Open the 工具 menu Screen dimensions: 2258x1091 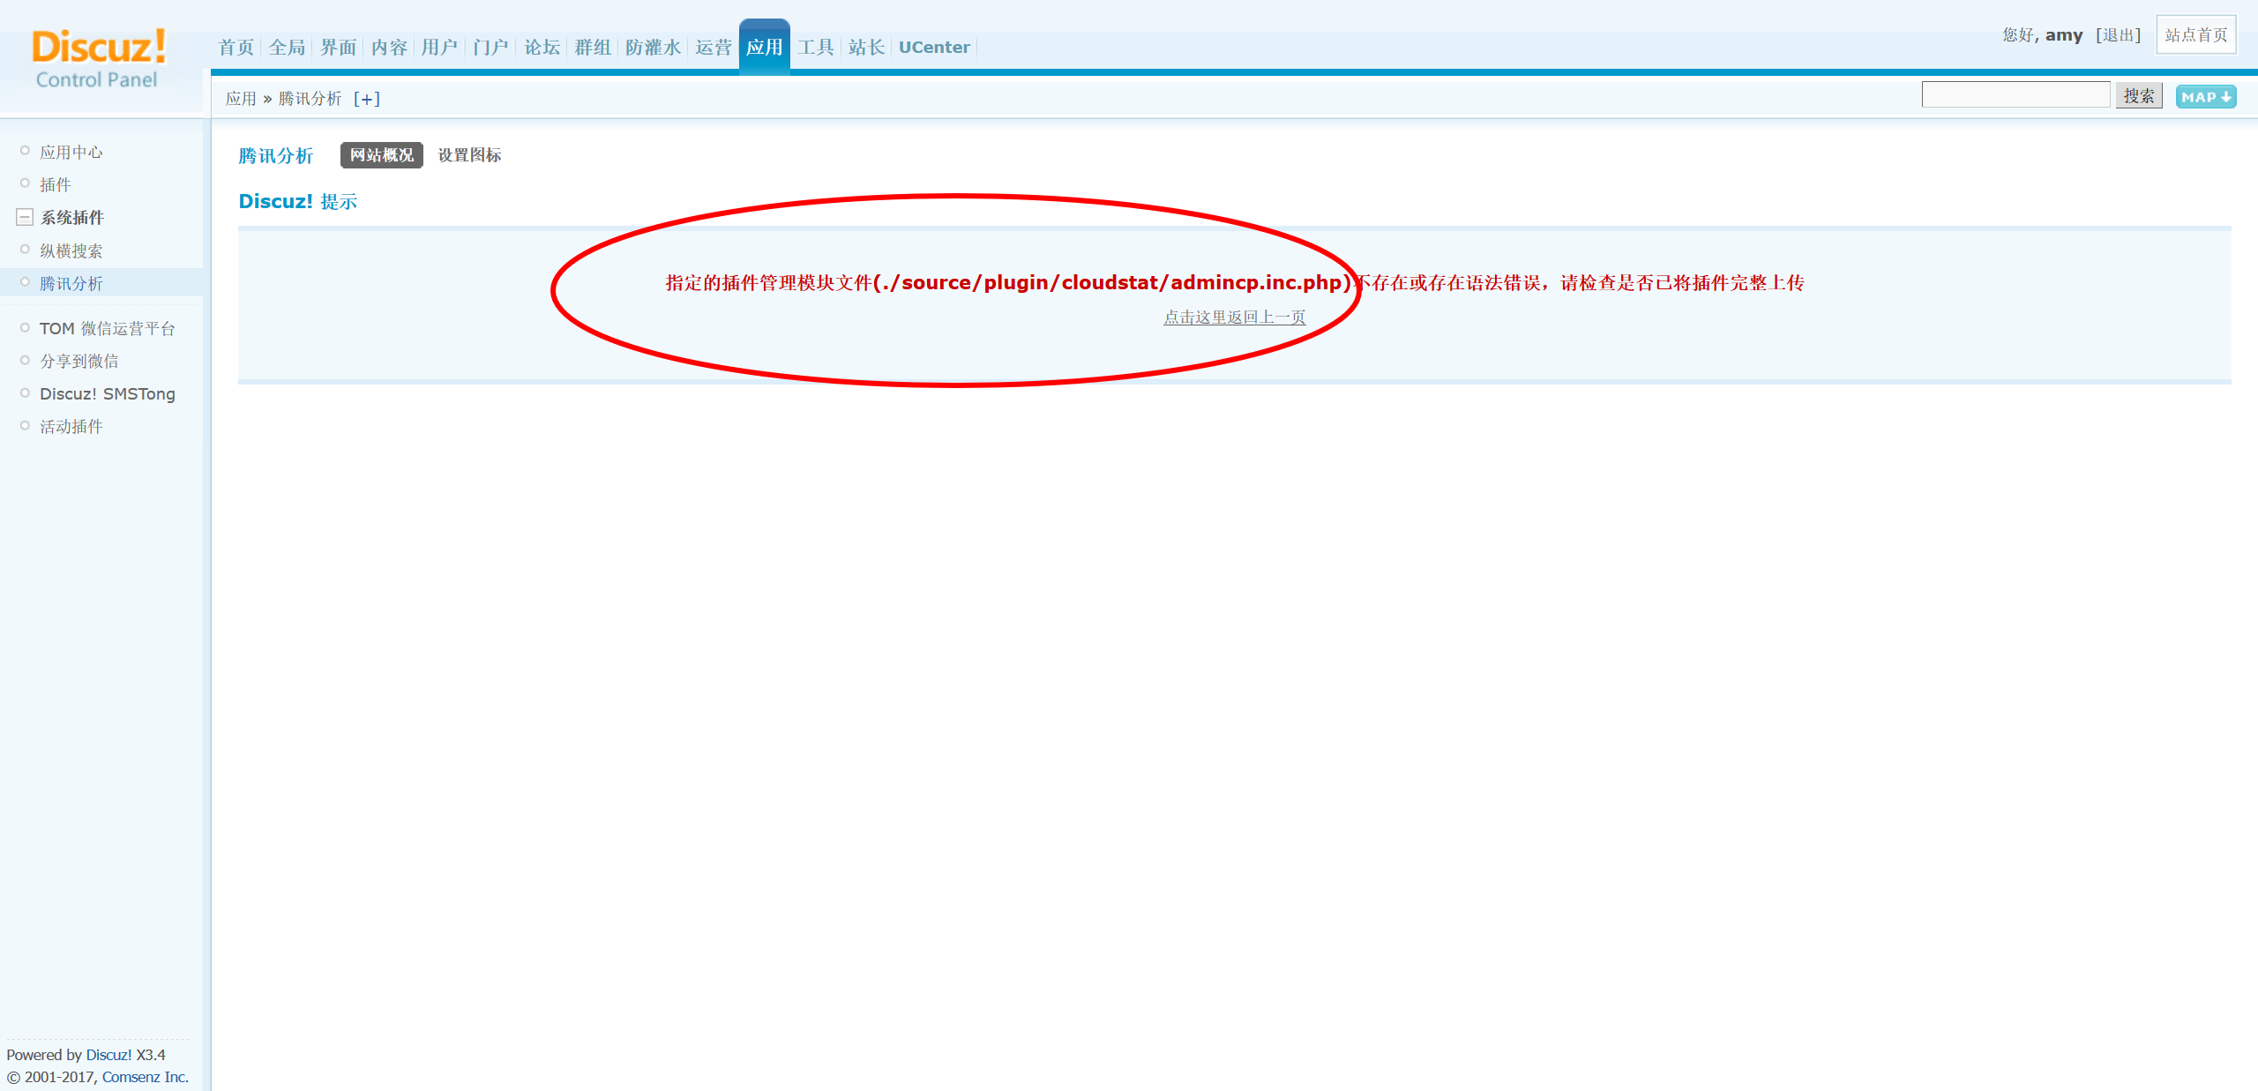(x=815, y=48)
